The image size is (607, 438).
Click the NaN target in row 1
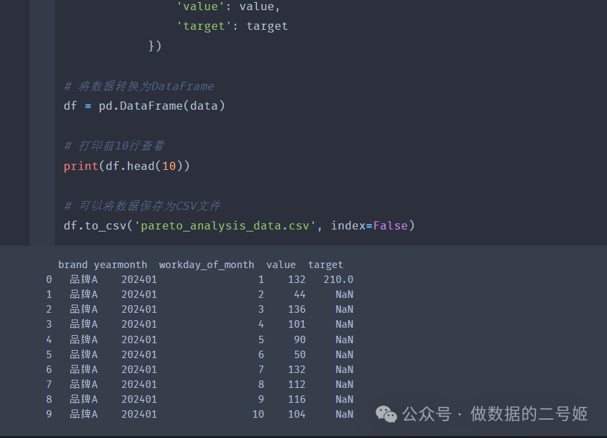pos(344,294)
